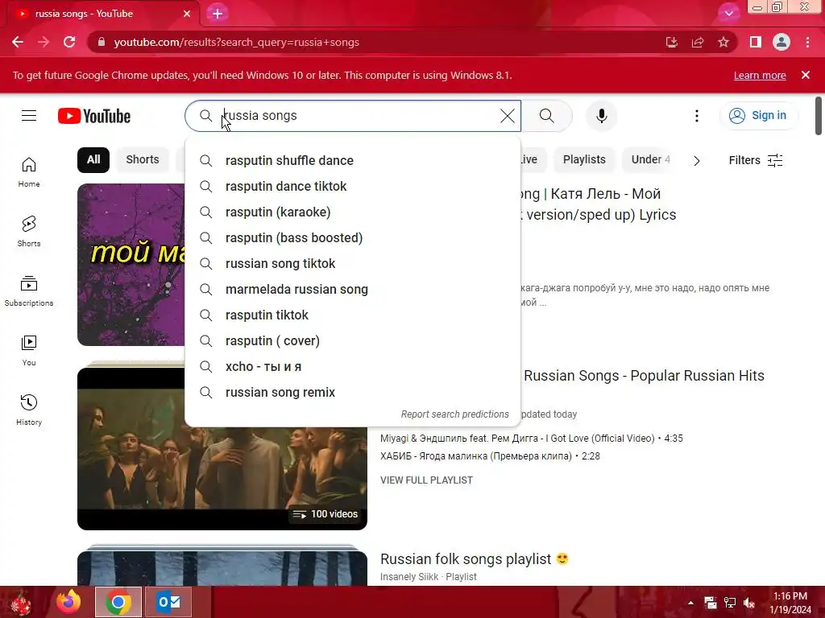Grab the page vertical scrollbar
Viewport: 825px width, 618px height.
click(819, 116)
